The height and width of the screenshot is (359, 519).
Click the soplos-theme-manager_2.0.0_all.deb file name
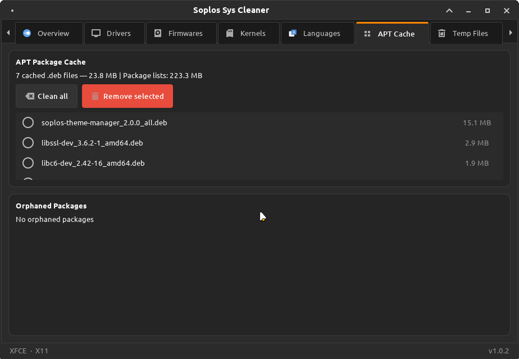click(x=104, y=123)
